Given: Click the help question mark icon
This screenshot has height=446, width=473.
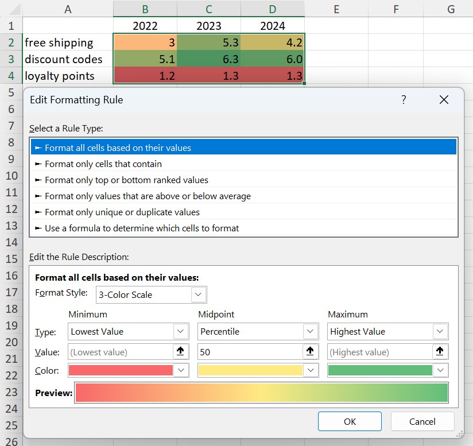Looking at the screenshot, I should (x=404, y=100).
